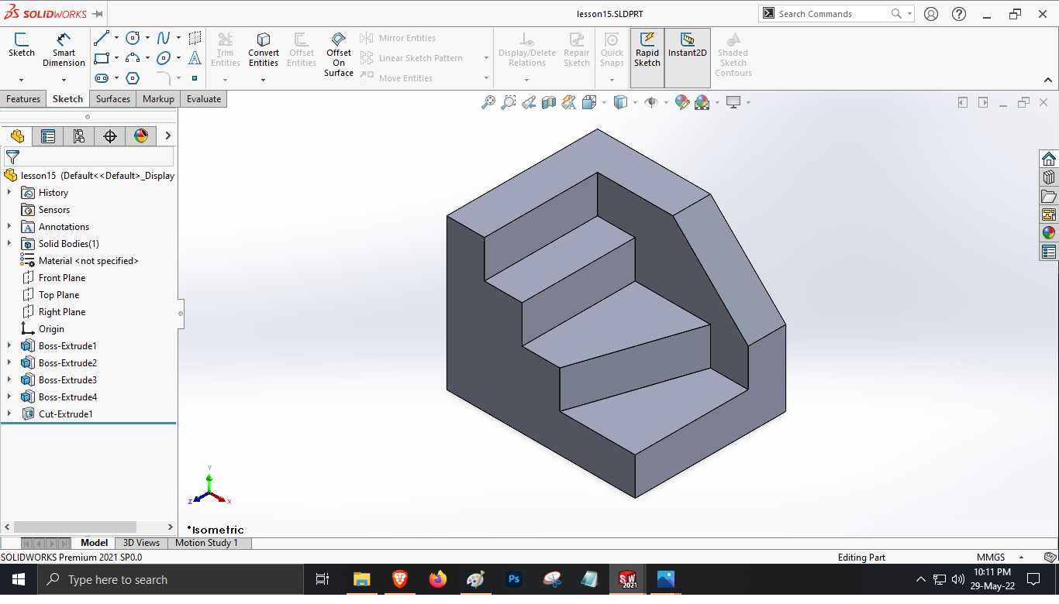Open Firefox from the taskbar
This screenshot has width=1059, height=604.
coord(438,579)
